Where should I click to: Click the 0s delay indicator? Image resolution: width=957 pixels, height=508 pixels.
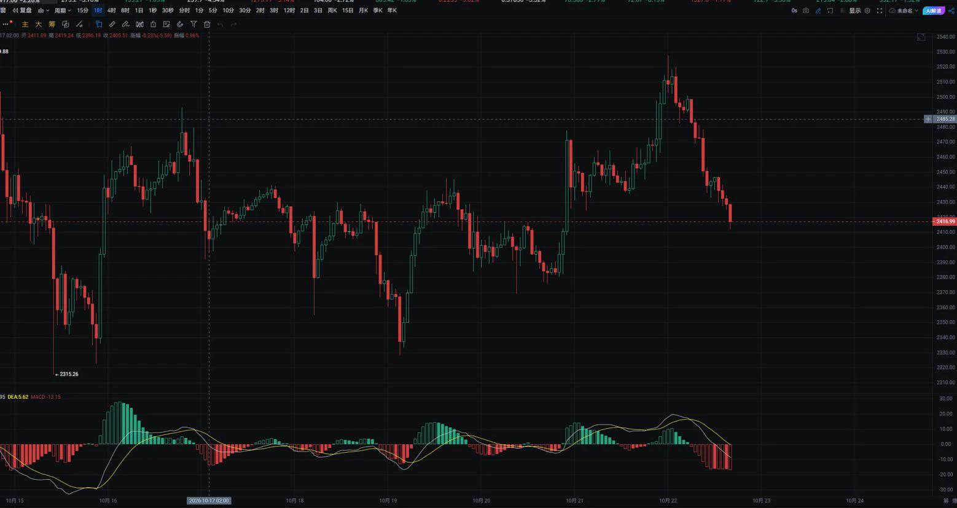[794, 10]
